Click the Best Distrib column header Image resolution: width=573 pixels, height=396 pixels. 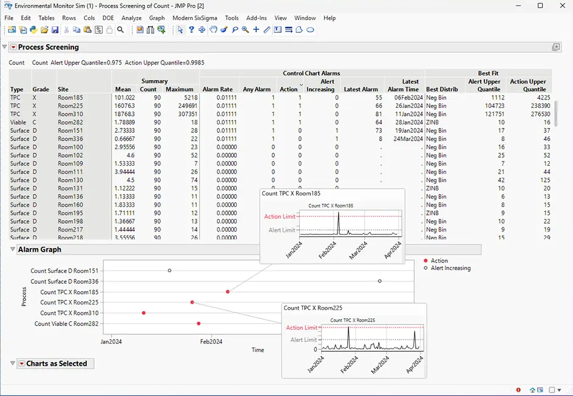click(442, 89)
